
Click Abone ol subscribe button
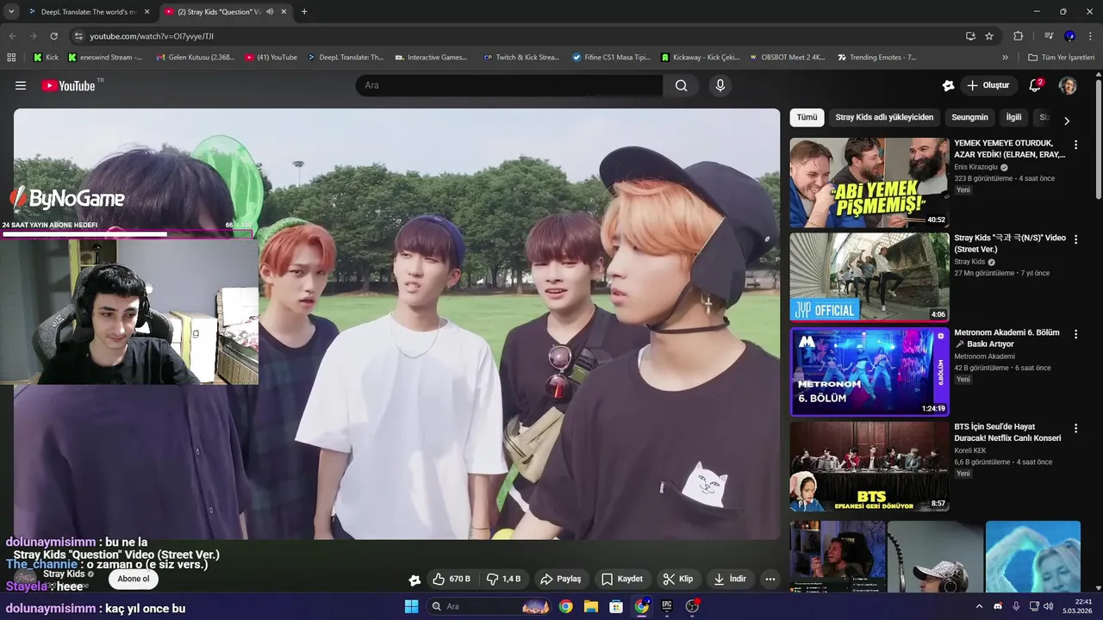134,579
